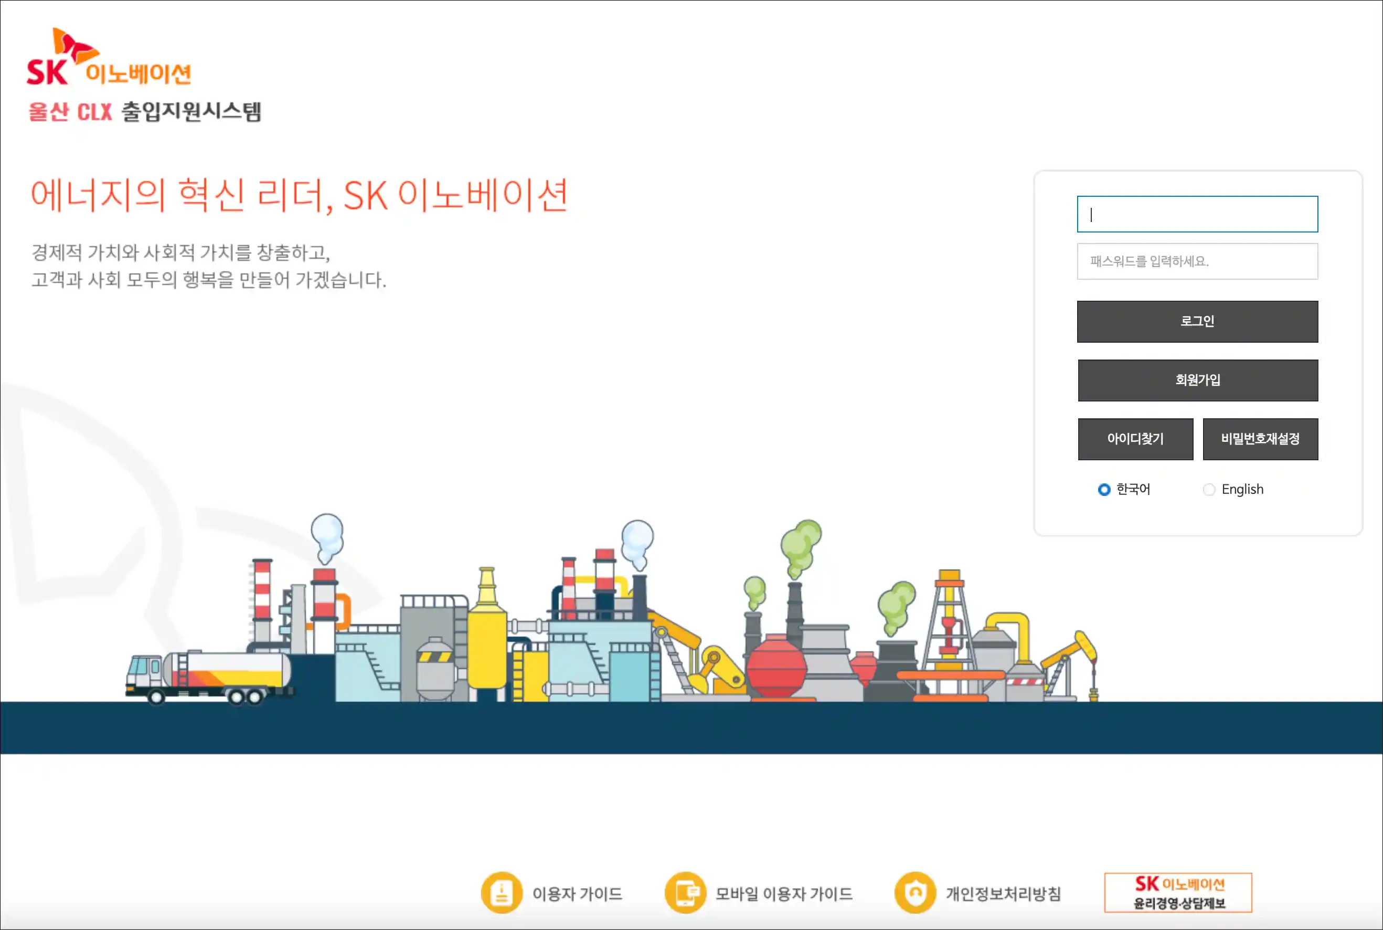Viewport: 1383px width, 930px height.
Task: Click the SK 이노베이션 logo at top left
Action: pyautogui.click(x=109, y=57)
